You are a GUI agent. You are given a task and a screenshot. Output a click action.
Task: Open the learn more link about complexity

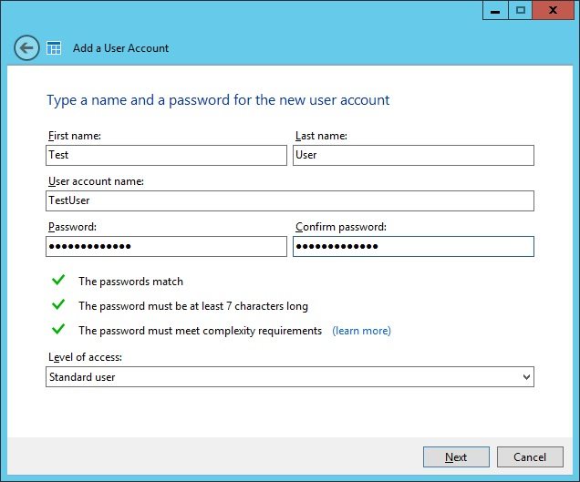pos(361,331)
